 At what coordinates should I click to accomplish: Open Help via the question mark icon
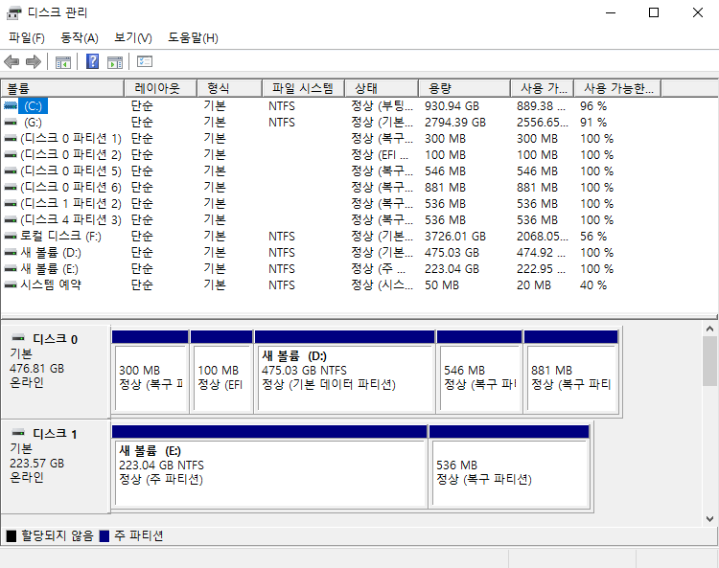(x=93, y=61)
